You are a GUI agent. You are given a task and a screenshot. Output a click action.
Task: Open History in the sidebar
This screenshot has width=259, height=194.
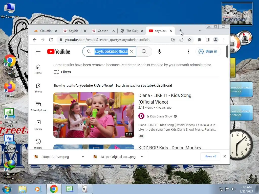[x=38, y=144]
